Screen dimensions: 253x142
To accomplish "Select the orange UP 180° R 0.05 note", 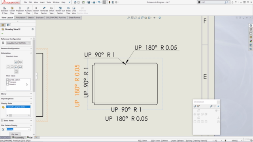I will [77, 86].
